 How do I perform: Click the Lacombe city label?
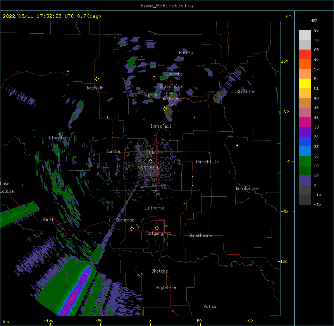click(174, 74)
